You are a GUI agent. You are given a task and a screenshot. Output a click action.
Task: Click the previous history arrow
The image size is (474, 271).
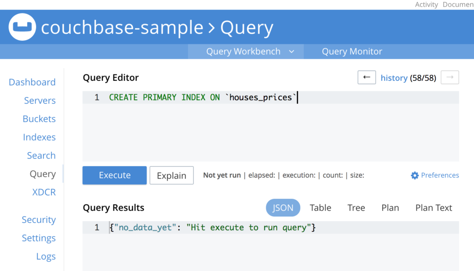click(x=367, y=77)
